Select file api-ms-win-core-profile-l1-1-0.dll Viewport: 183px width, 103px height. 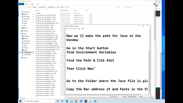(x=46, y=51)
